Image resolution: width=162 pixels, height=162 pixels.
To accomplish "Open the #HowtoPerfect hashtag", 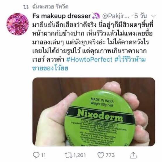I will tap(89, 60).
